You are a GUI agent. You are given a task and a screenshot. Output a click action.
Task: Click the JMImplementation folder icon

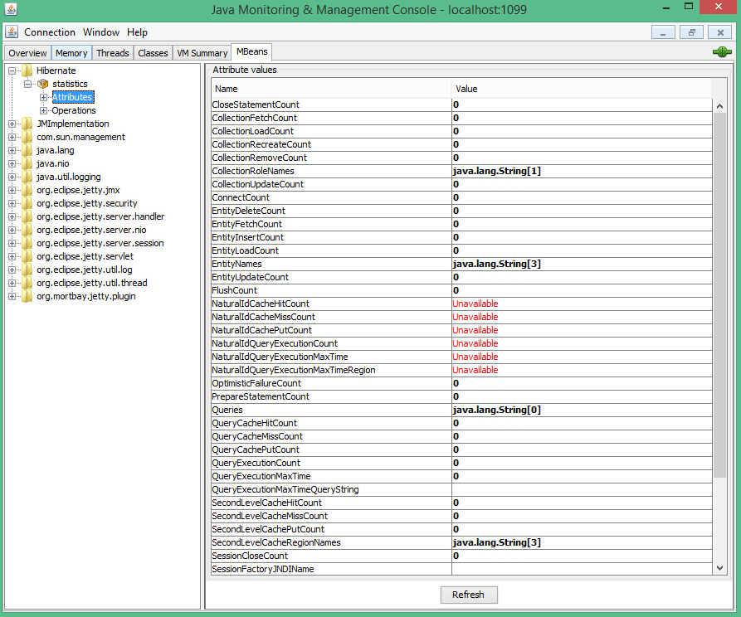(x=27, y=124)
